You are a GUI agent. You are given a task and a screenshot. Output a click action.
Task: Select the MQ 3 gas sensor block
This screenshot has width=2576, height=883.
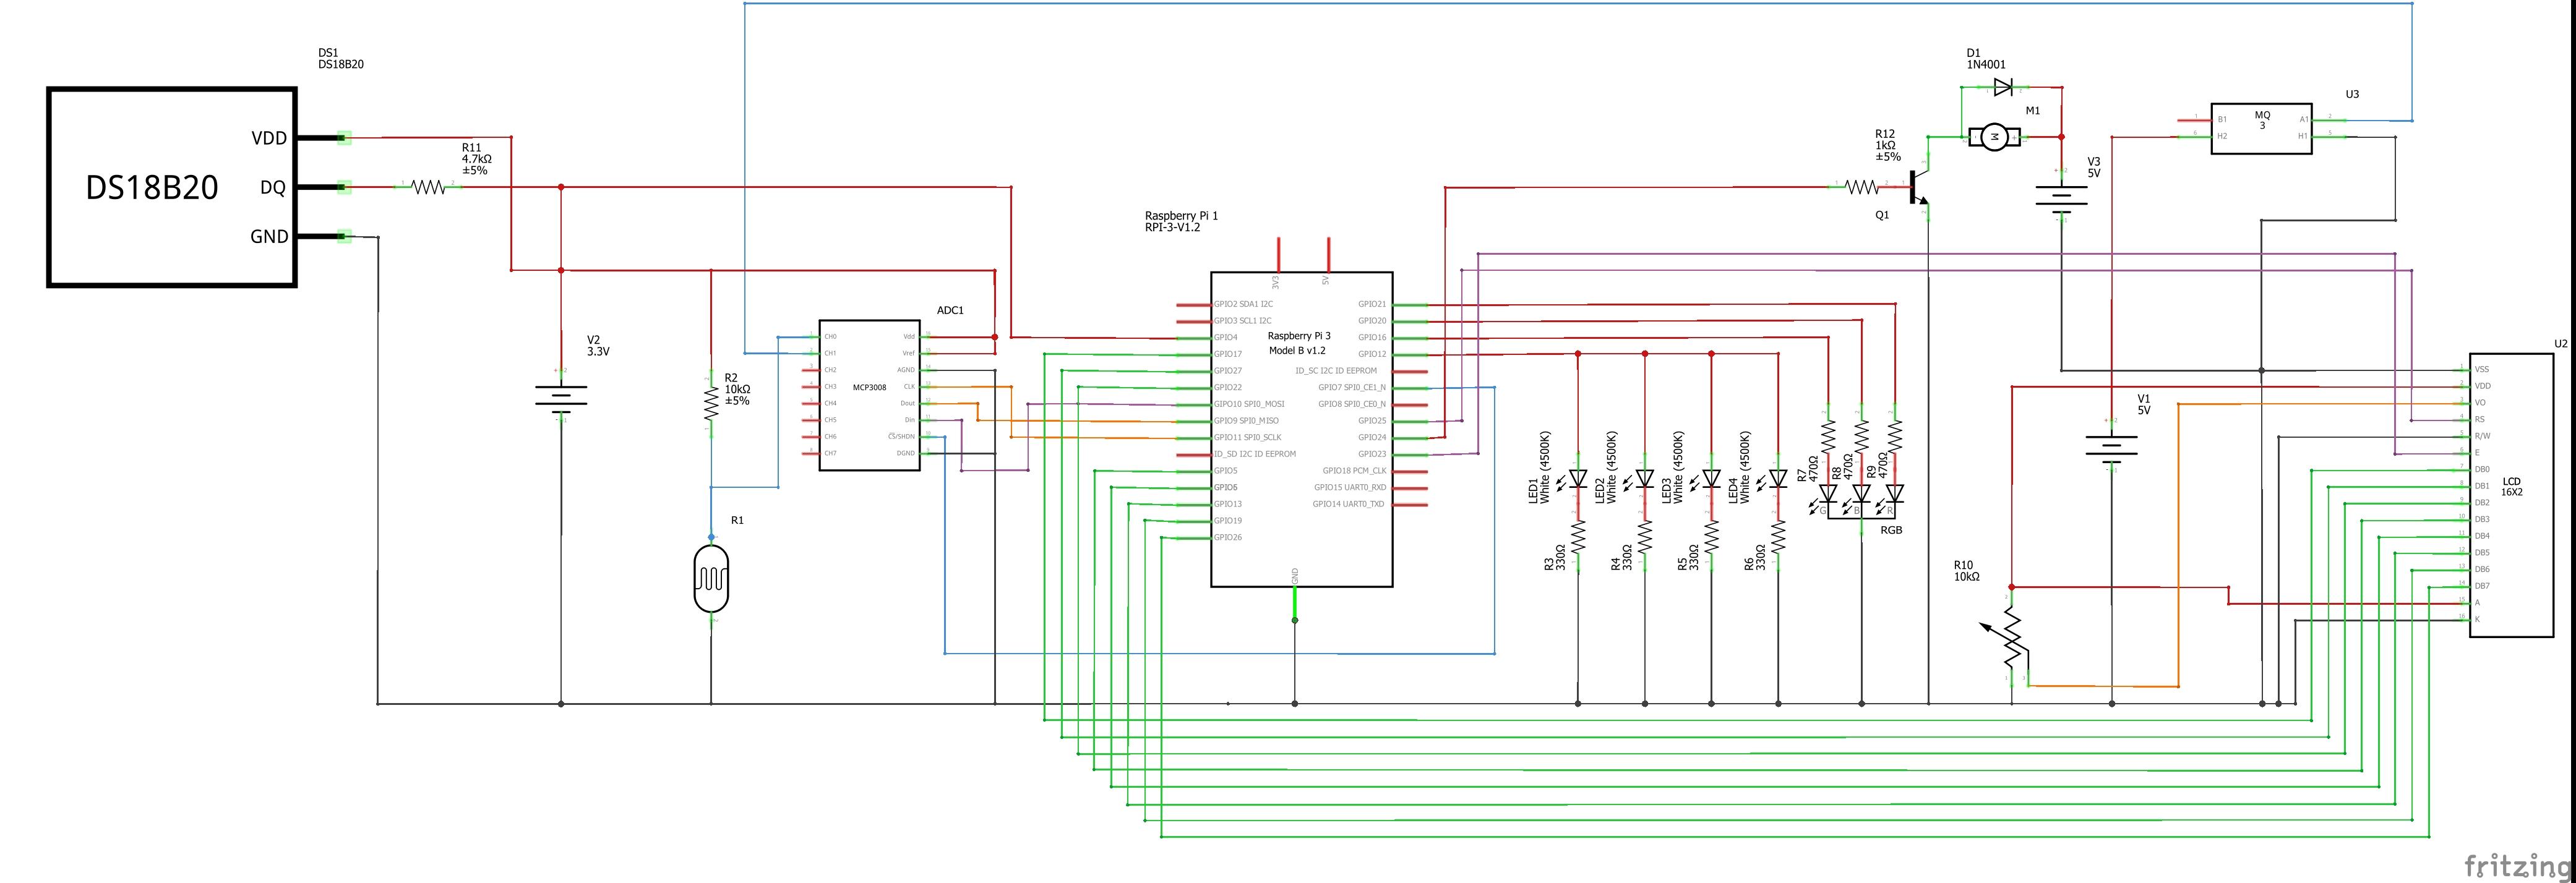[x=2261, y=128]
